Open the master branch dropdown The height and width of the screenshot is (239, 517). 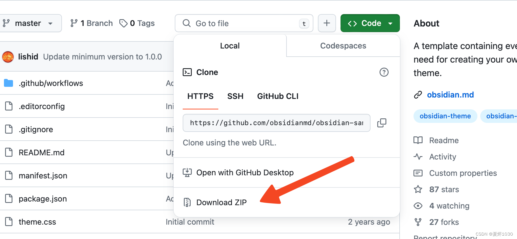point(31,23)
